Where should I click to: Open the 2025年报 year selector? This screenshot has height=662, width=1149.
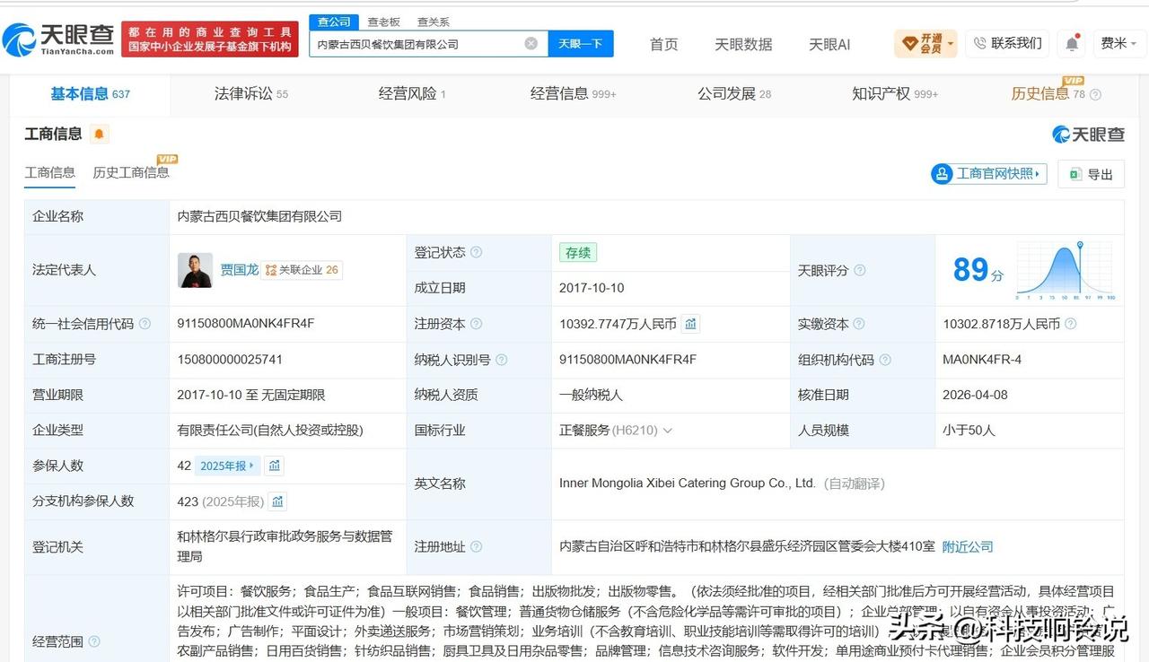[x=227, y=466]
